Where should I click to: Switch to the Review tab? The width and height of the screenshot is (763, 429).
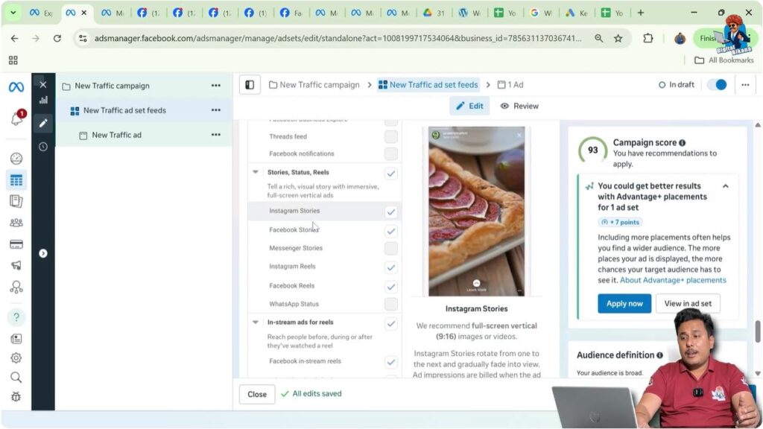(x=519, y=106)
